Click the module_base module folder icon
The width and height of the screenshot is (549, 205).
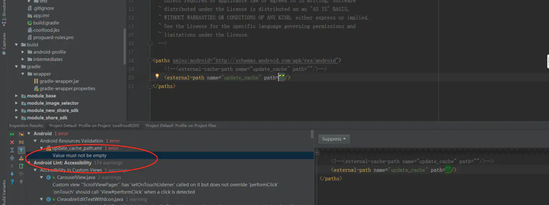click(23, 96)
